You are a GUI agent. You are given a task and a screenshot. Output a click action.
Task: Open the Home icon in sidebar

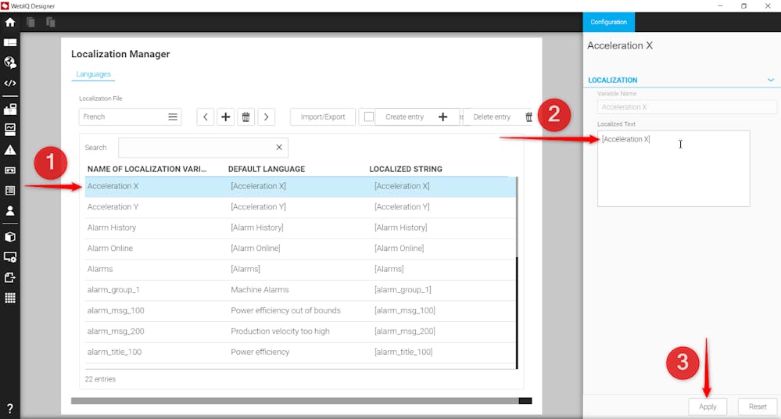pyautogui.click(x=10, y=22)
